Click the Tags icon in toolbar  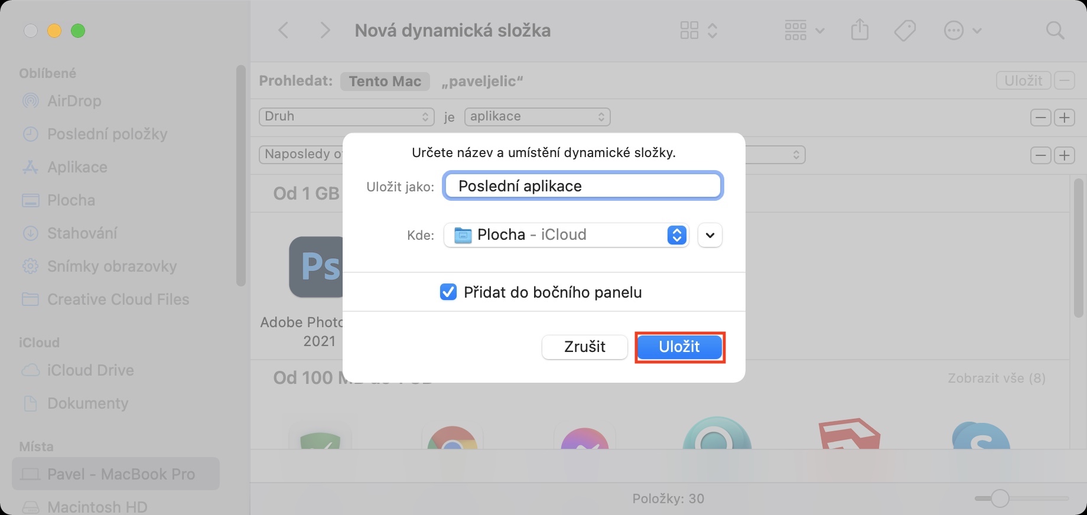point(904,30)
